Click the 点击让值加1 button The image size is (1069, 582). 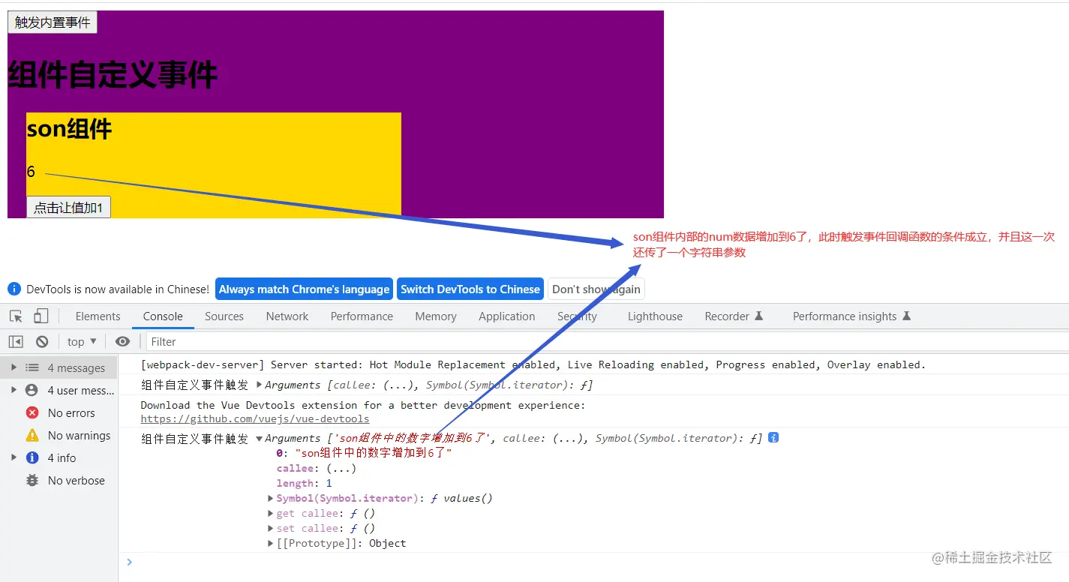pyautogui.click(x=68, y=207)
